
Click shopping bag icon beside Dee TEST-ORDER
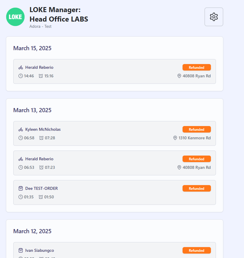21,188
